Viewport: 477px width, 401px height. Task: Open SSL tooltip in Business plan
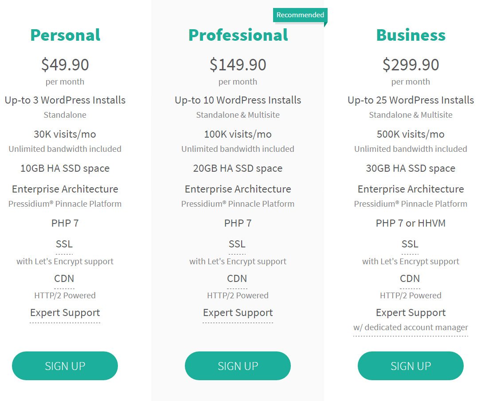coord(410,244)
